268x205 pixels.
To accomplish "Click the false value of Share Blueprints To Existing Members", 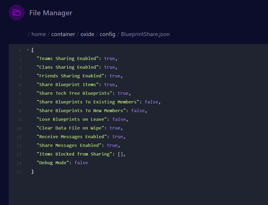I will [x=152, y=102].
